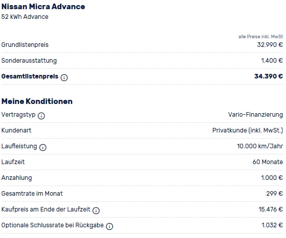286x238 pixels.
Task: Click the end purchase price 15.476 €
Action: pos(271,209)
